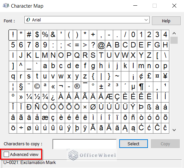Pick the pound £ symbol
This screenshot has height=168, width=184.
click(149, 76)
